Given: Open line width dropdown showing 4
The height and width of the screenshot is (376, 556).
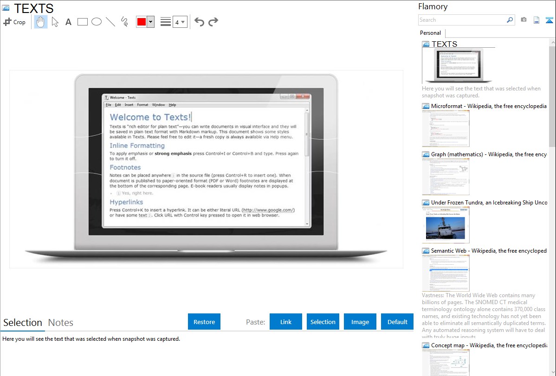Looking at the screenshot, I should (180, 22).
